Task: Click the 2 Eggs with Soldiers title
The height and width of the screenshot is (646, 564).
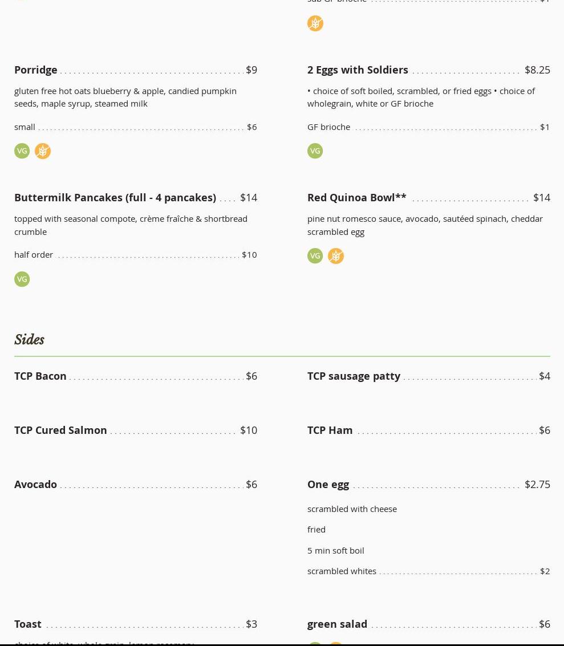Action: [x=358, y=70]
